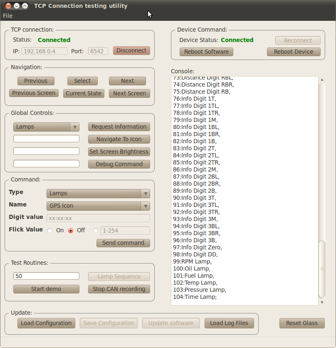Viewport: 336px width, 348px height.
Task: Click console line 76:Info Digit 1T
Action: (x=195, y=99)
